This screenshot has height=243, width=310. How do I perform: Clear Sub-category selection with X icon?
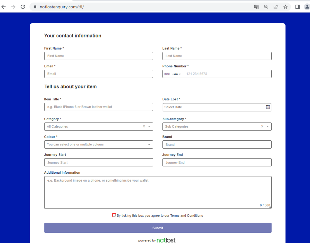262,126
